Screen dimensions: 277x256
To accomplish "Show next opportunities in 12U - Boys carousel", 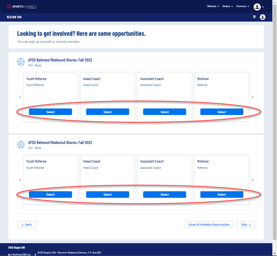I will tap(252, 180).
